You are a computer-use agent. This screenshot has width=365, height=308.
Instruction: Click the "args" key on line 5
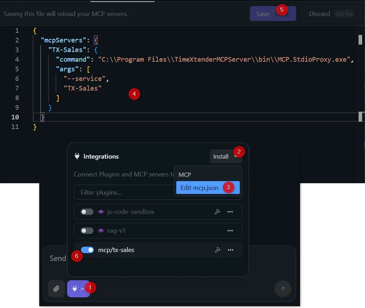coord(67,69)
